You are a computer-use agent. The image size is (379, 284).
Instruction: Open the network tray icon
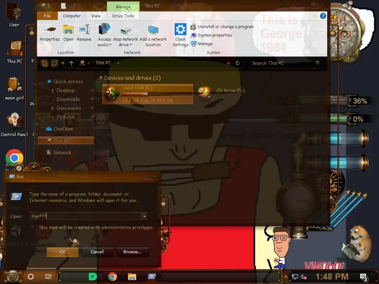pyautogui.click(x=295, y=277)
